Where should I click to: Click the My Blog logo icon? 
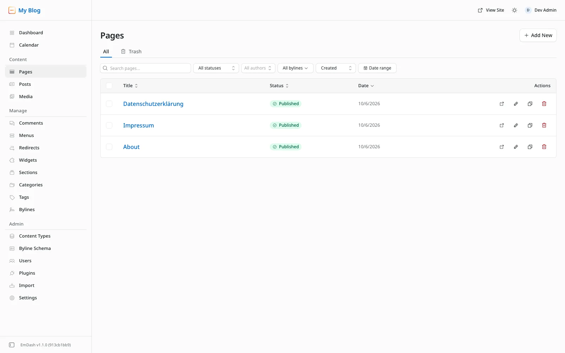coord(12,10)
